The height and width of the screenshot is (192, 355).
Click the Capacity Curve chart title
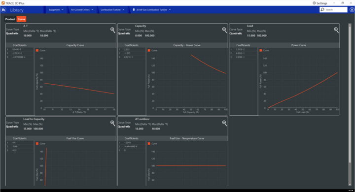tap(75, 45)
